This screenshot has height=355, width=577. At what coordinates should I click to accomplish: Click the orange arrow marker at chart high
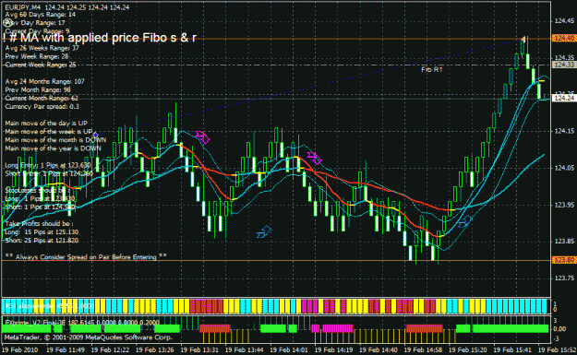[x=523, y=39]
